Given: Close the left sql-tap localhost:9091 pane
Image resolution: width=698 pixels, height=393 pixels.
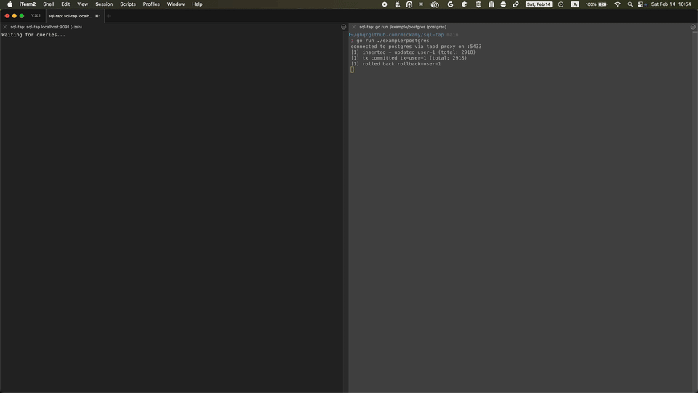Looking at the screenshot, I should tap(5, 27).
